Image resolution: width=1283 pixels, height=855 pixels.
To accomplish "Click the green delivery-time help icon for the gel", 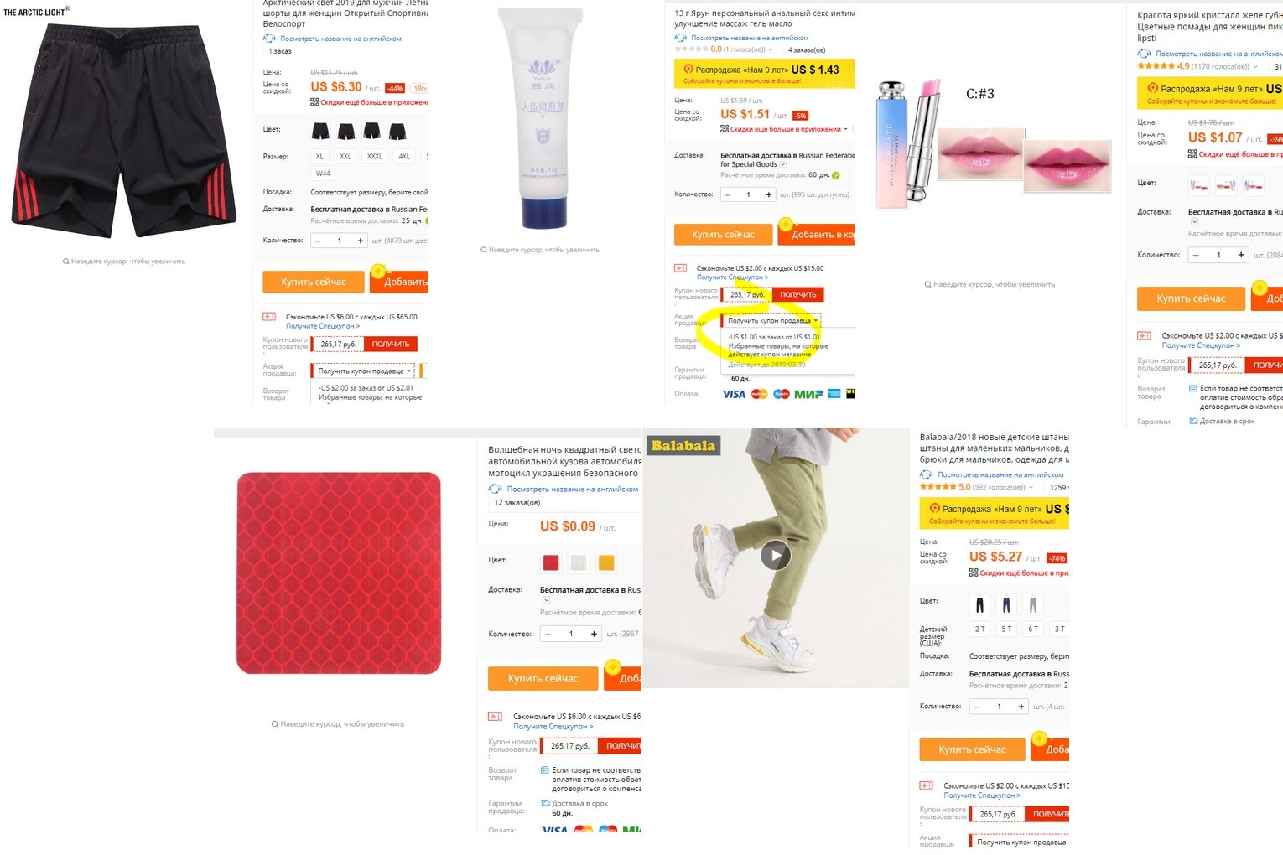I will point(835,175).
